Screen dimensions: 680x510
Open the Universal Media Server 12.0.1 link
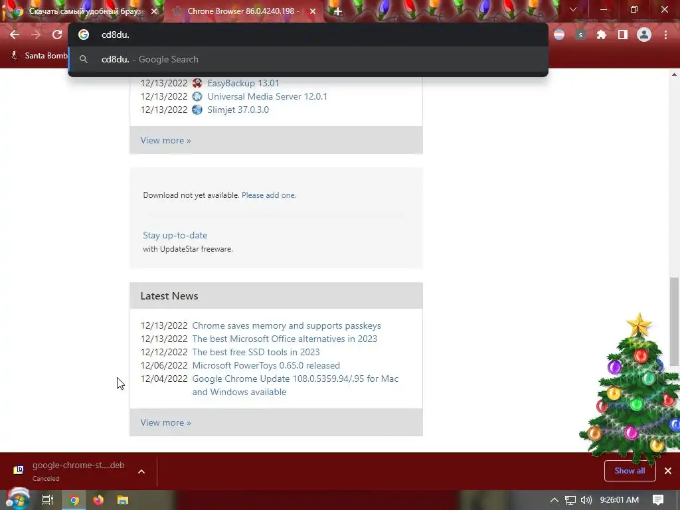267,96
